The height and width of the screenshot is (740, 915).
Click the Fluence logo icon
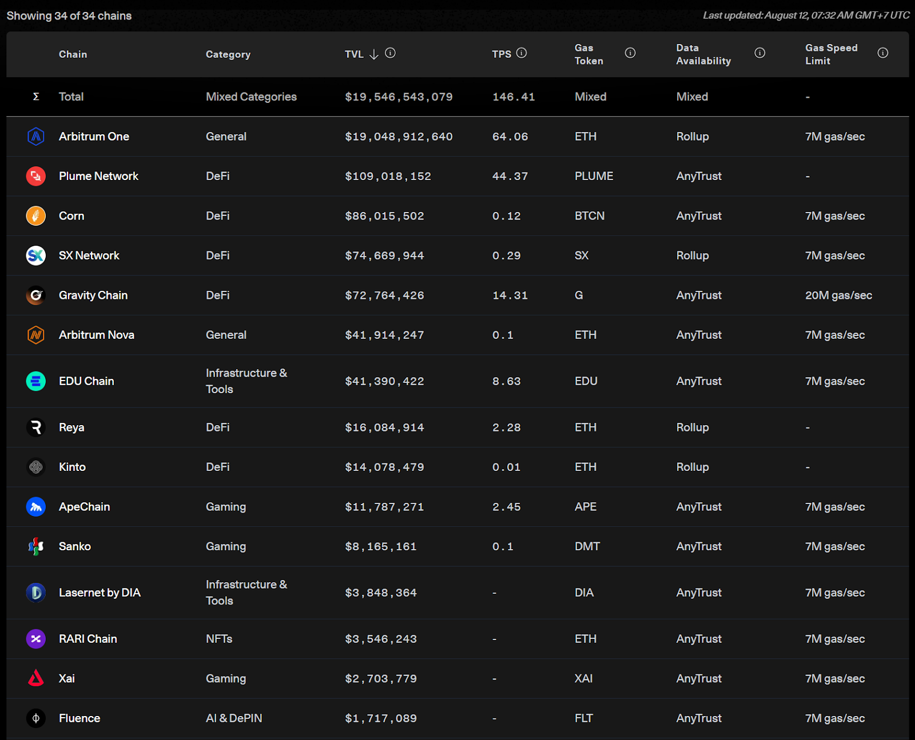pyautogui.click(x=36, y=718)
